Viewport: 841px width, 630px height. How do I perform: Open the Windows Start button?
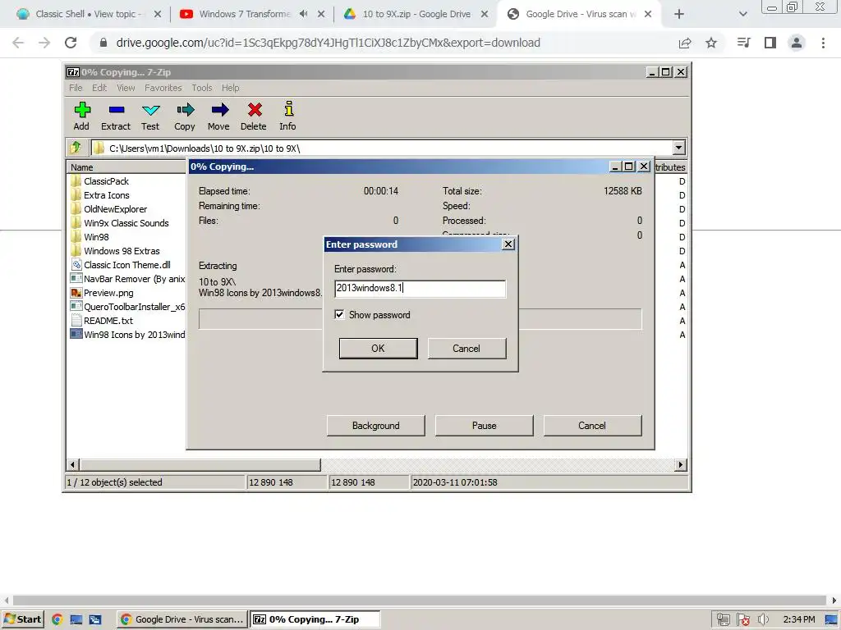[22, 619]
